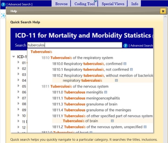
Task: Click the scroll-up arrow of the Help panel
Action: point(165,17)
